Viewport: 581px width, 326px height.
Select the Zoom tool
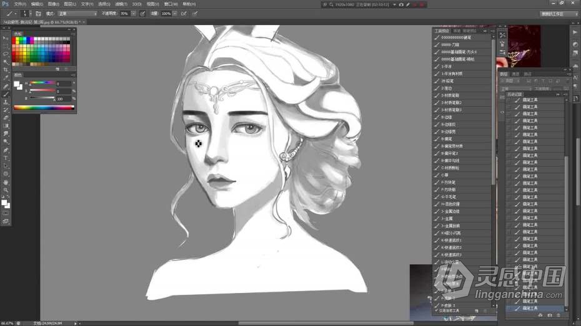(x=6, y=190)
